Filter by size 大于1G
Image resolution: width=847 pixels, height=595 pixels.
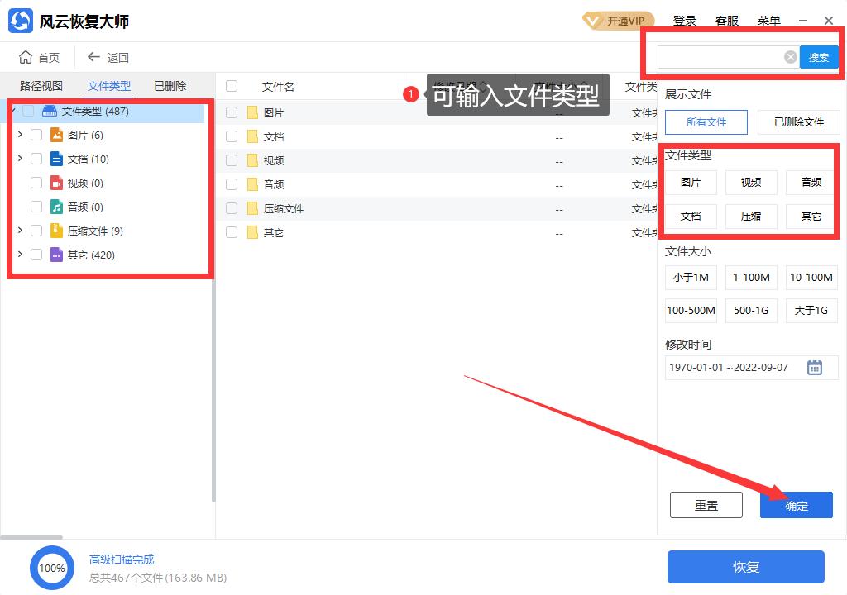click(x=811, y=311)
